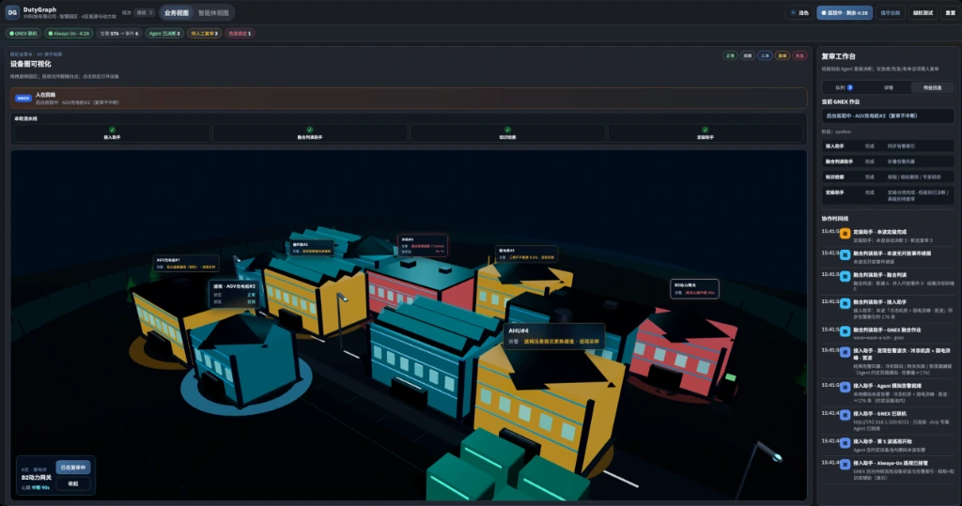Screen dimensions: 962x506
Task: Switch to the 智能体视图 tab
Action: click(x=213, y=12)
